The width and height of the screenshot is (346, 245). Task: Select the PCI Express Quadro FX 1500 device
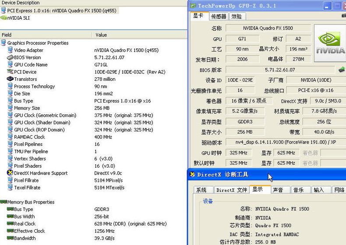coord(61,10)
